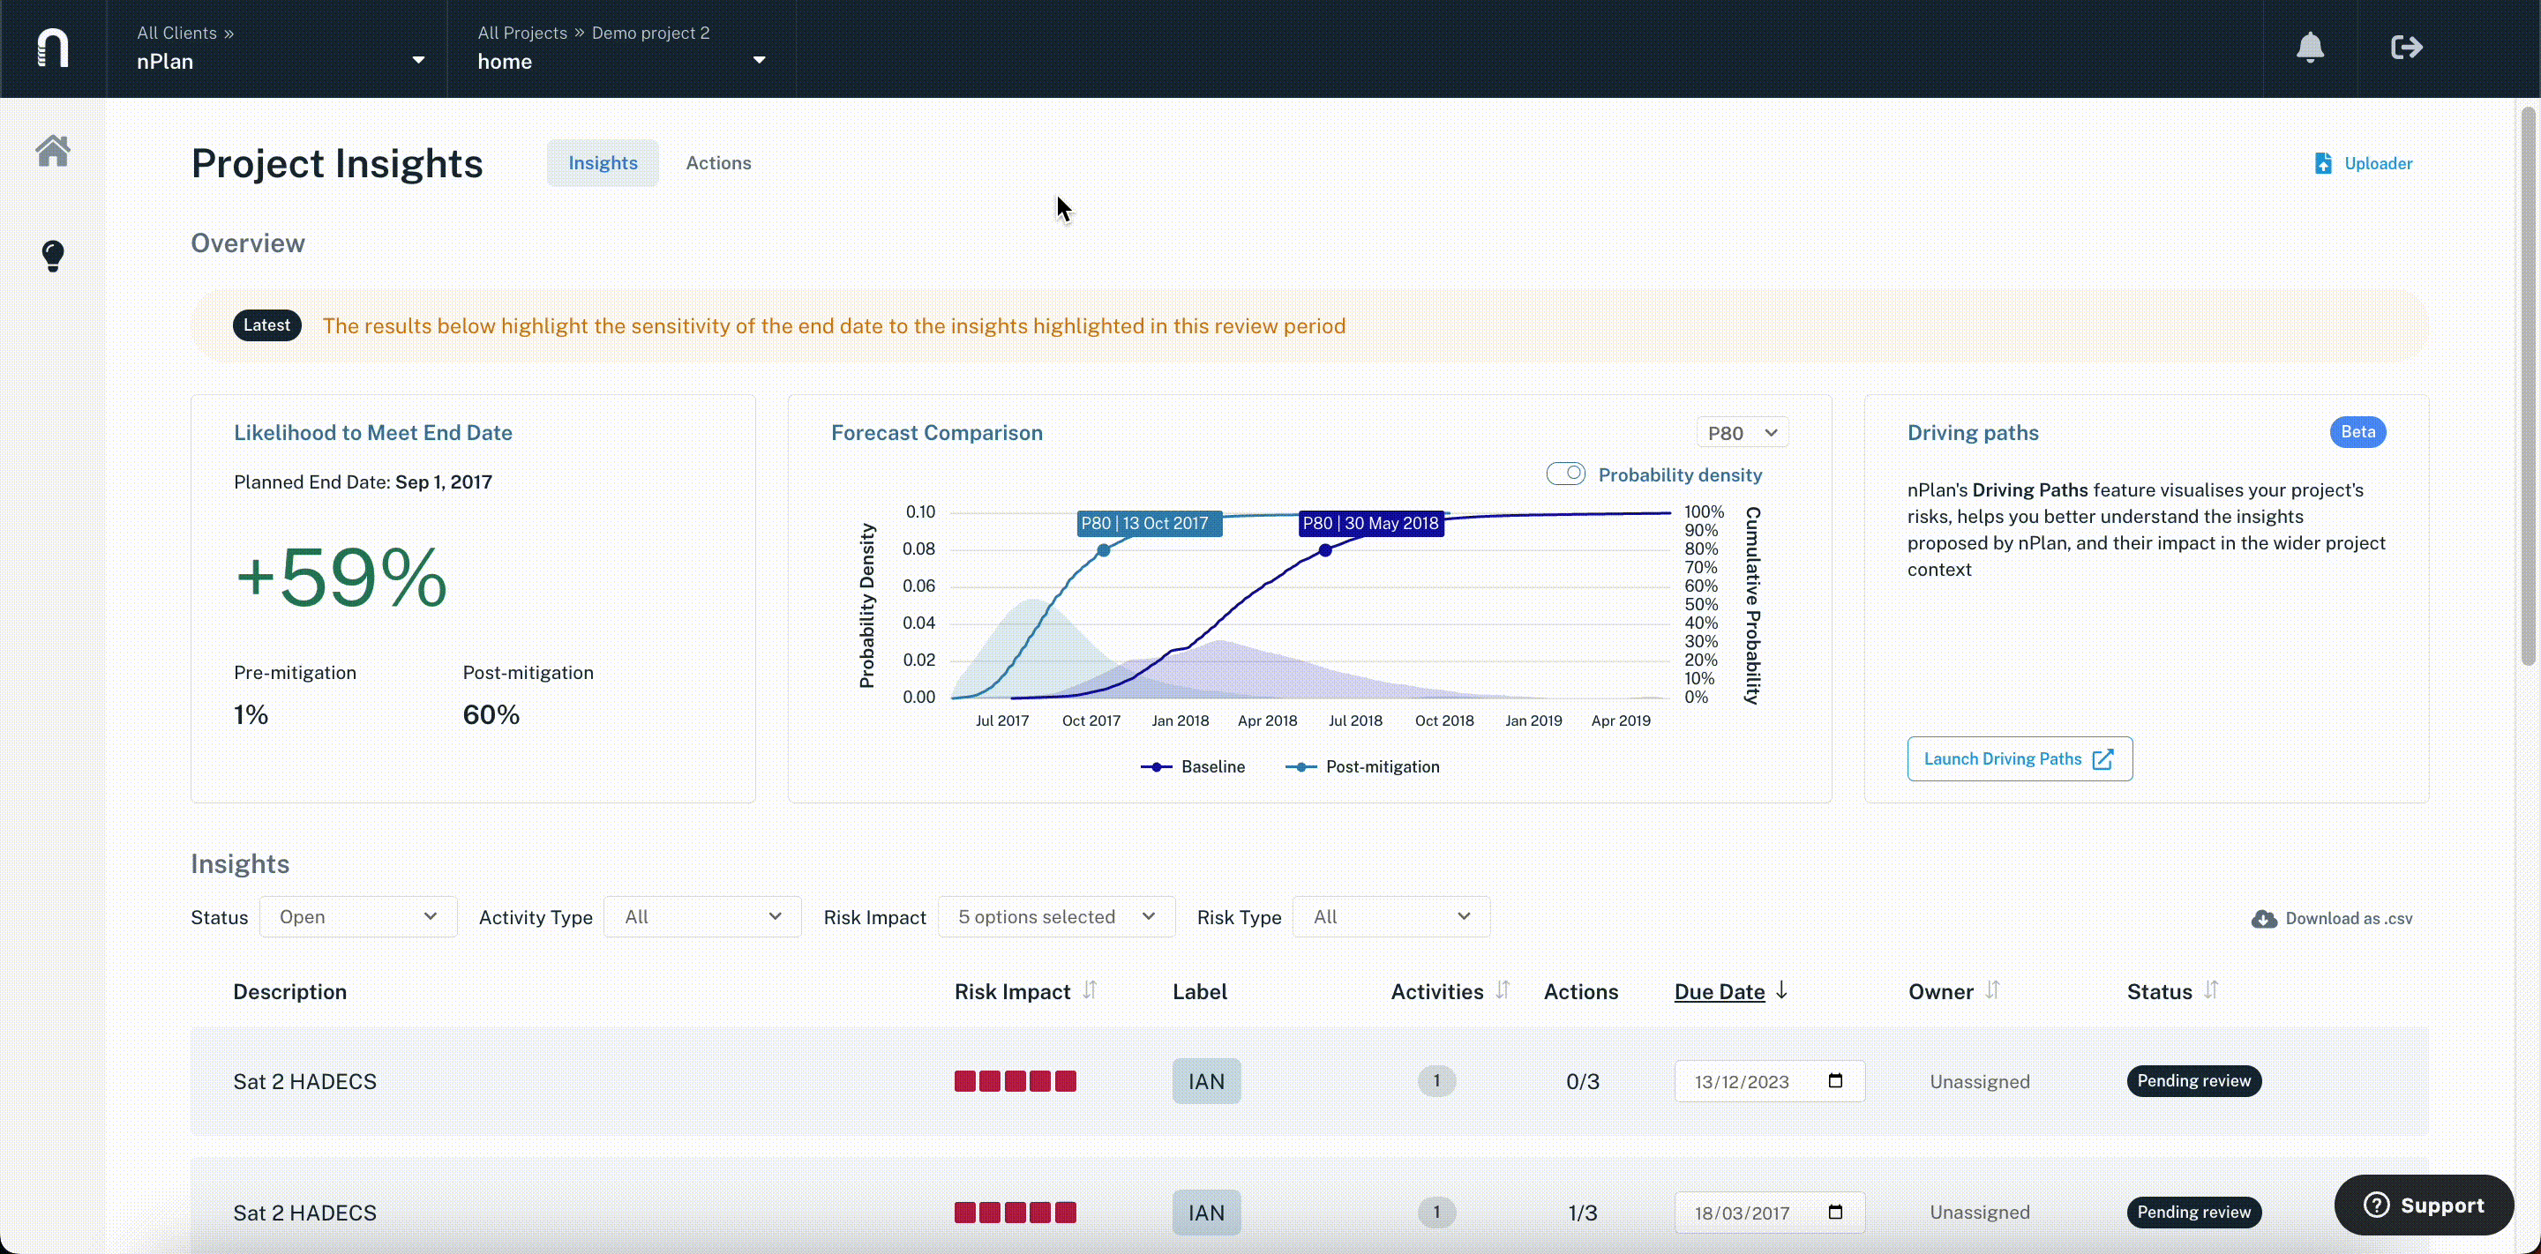Image resolution: width=2541 pixels, height=1254 pixels.
Task: Click the logout arrow icon
Action: point(2407,48)
